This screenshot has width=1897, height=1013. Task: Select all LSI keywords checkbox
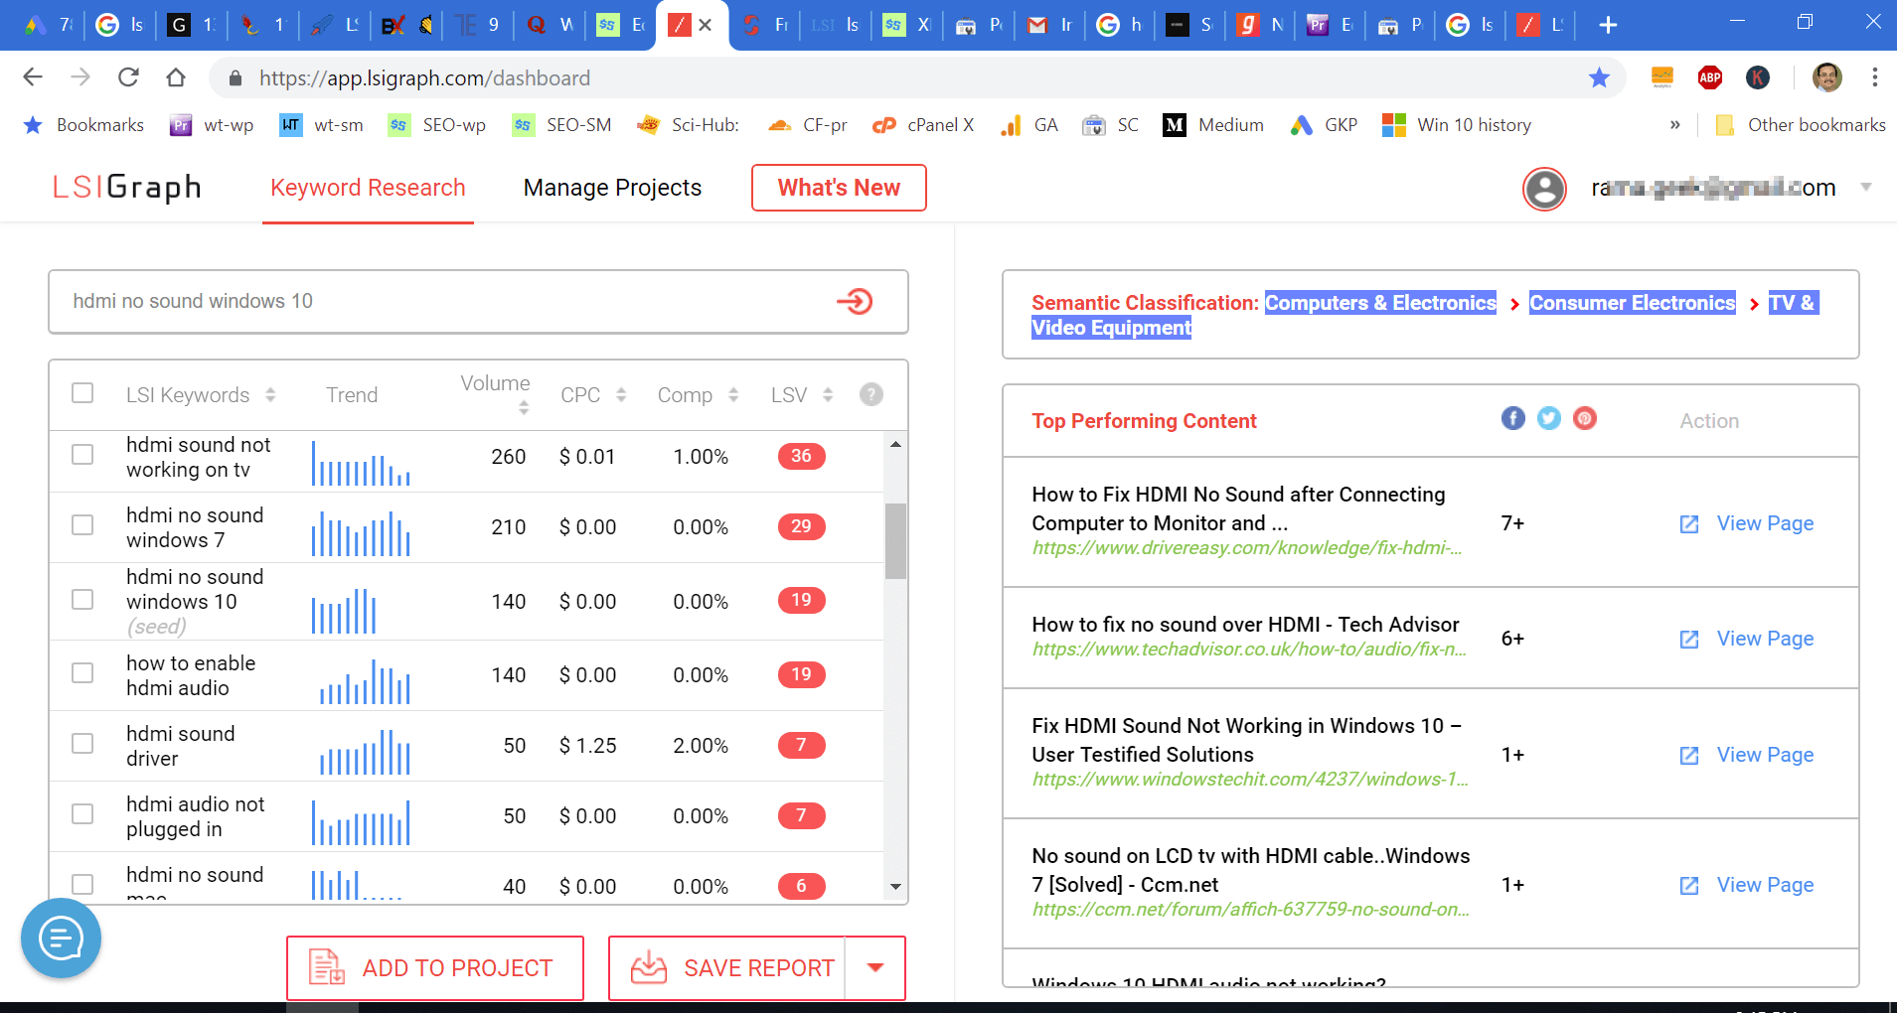click(x=82, y=393)
